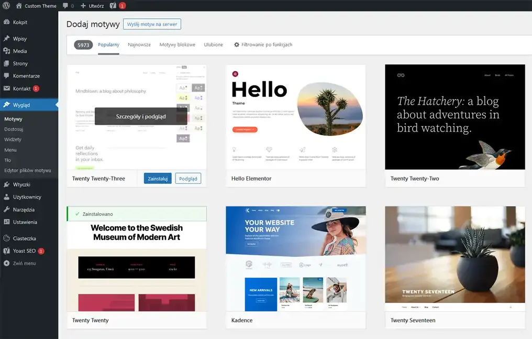Switch to the Najnowsze tab

click(x=139, y=45)
